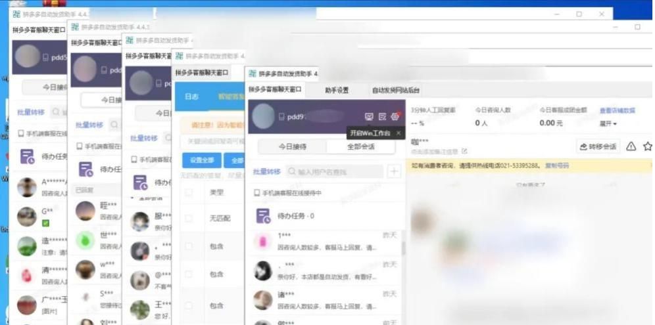The width and height of the screenshot is (655, 325).
Task: Click the warning triangle report icon
Action: (631, 146)
